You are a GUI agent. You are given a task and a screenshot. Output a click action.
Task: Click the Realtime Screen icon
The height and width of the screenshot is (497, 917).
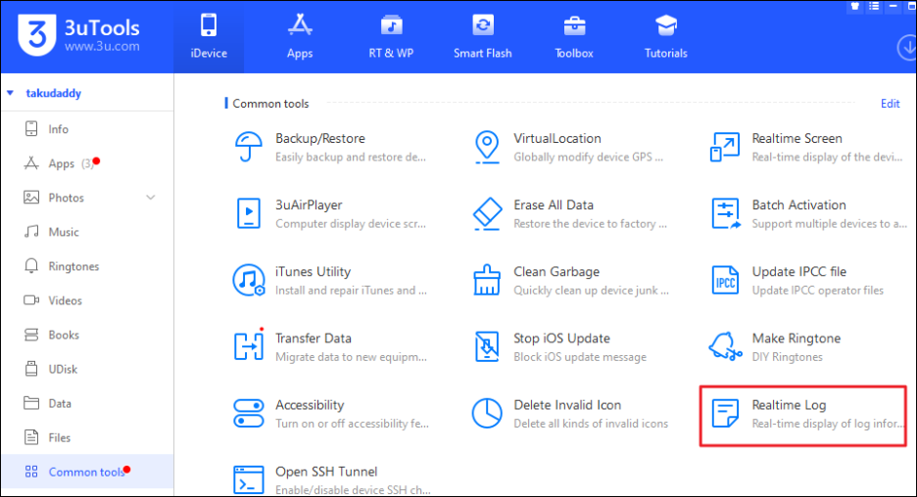click(x=725, y=147)
